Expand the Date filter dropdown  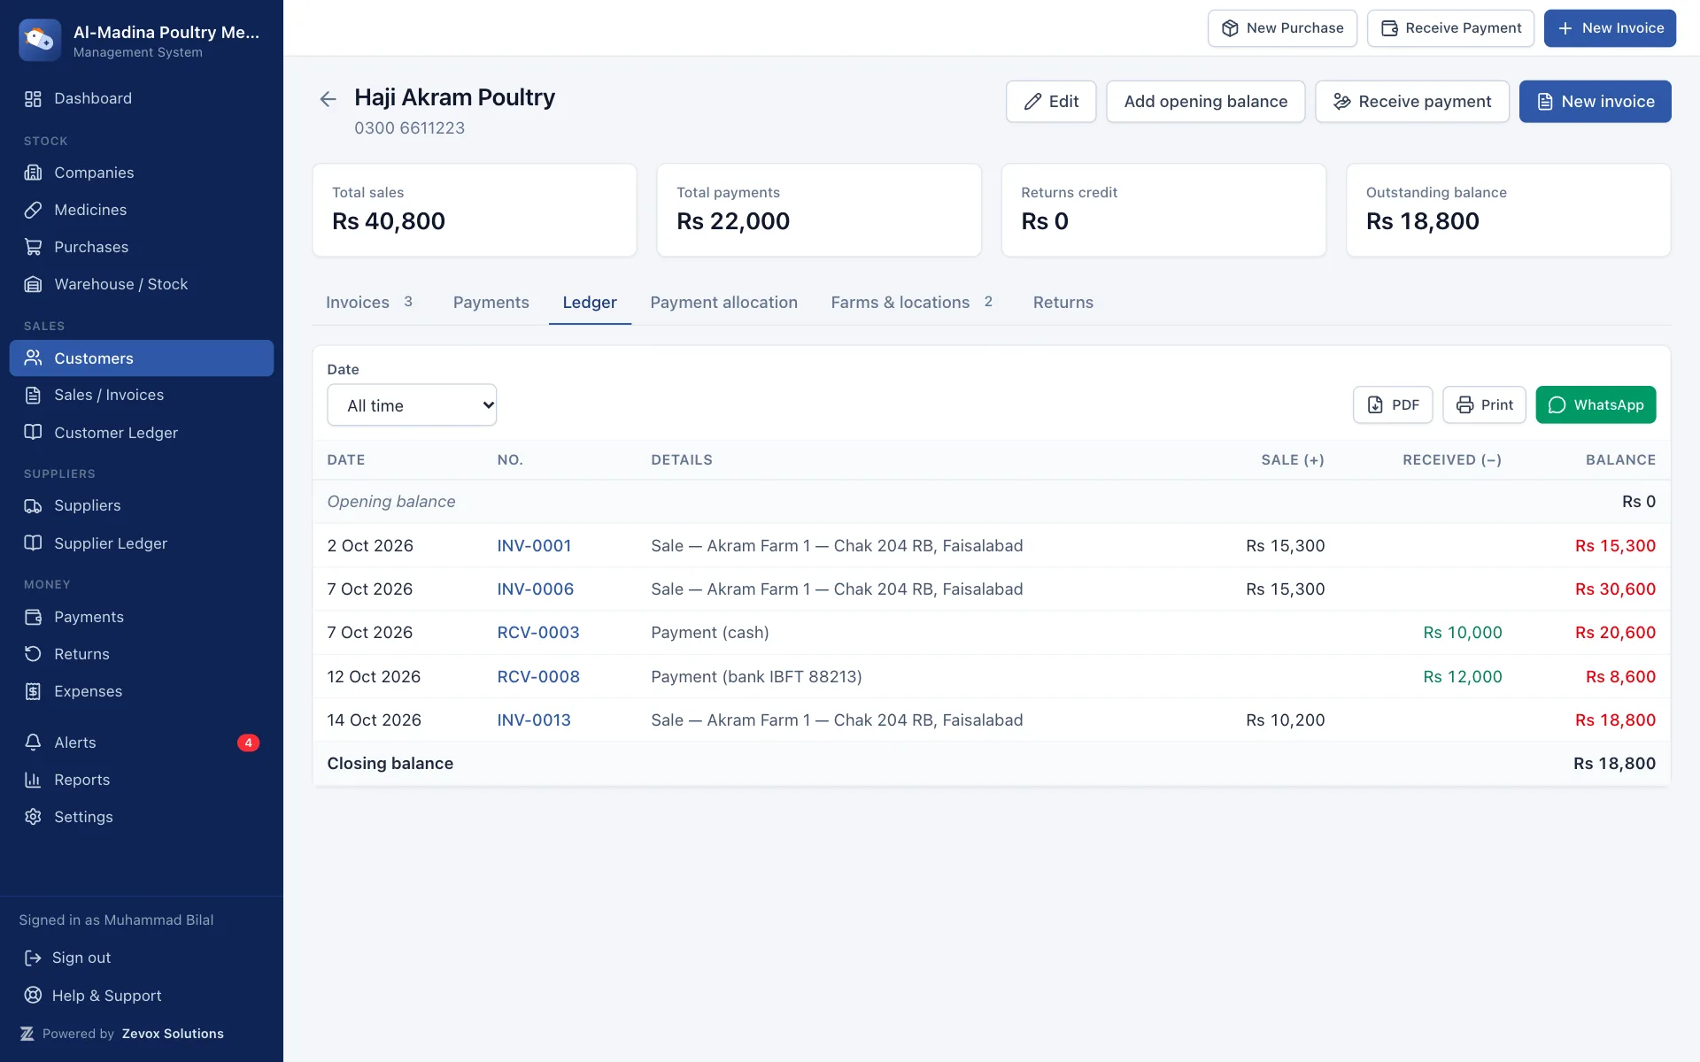click(x=412, y=405)
